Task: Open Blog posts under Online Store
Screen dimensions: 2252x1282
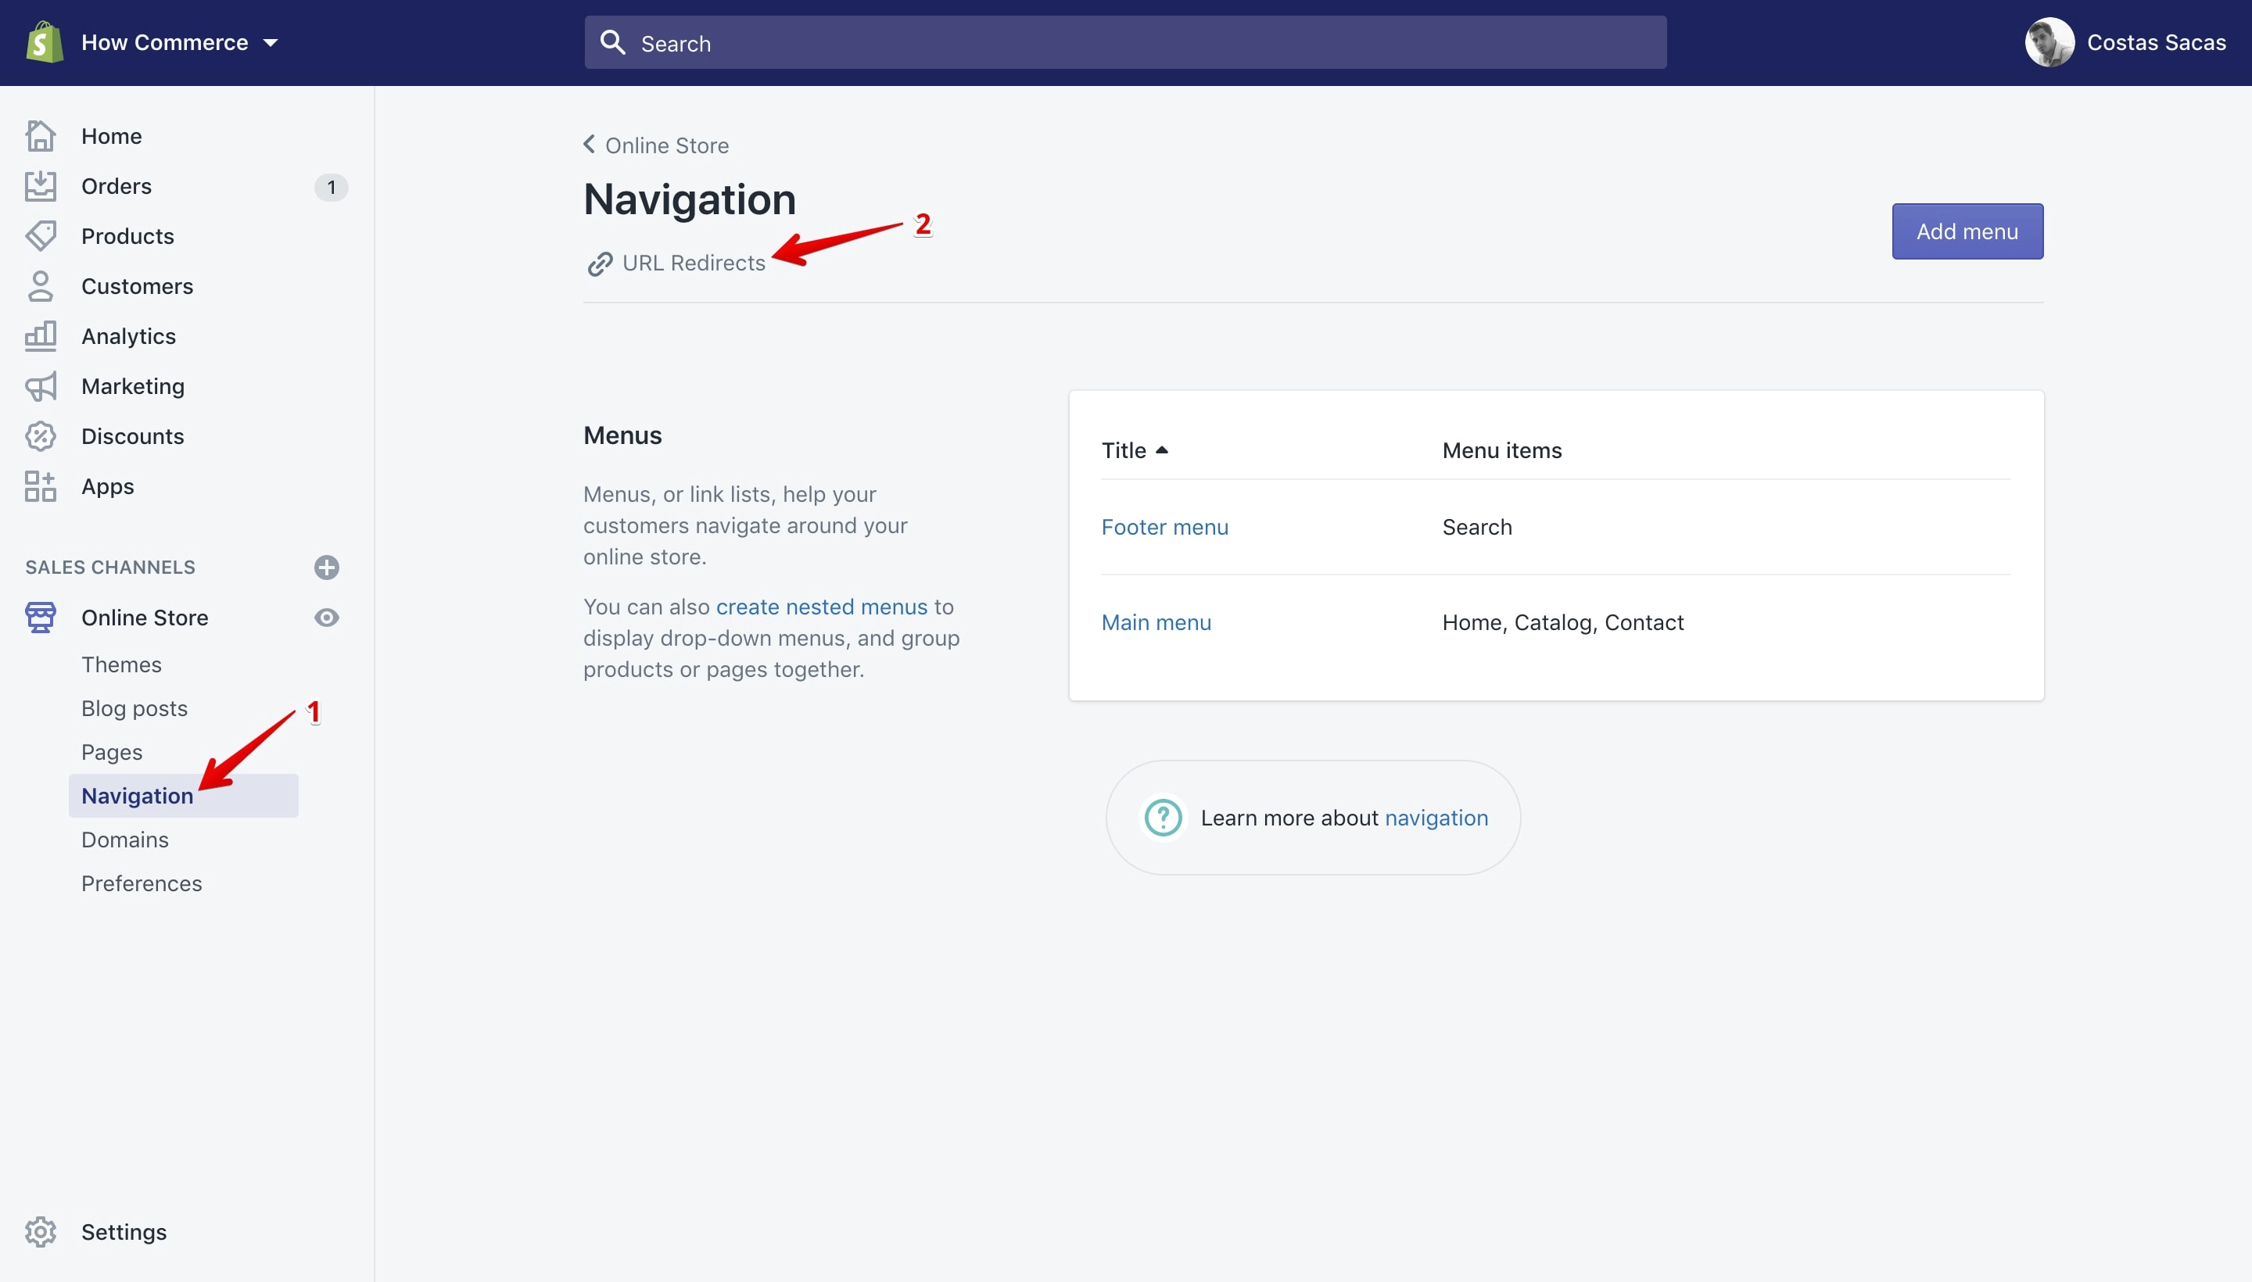Action: 134,709
